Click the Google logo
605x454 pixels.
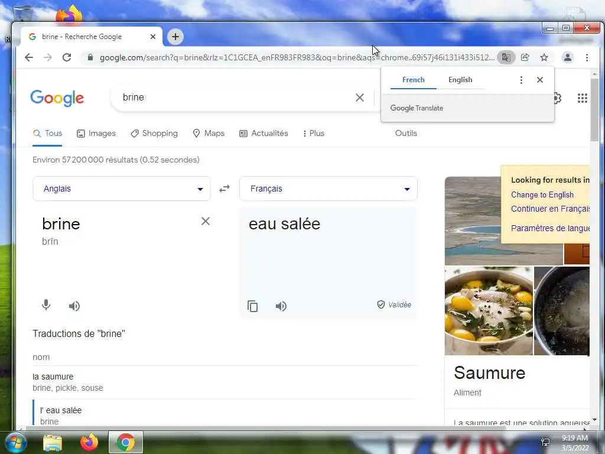coord(57,98)
